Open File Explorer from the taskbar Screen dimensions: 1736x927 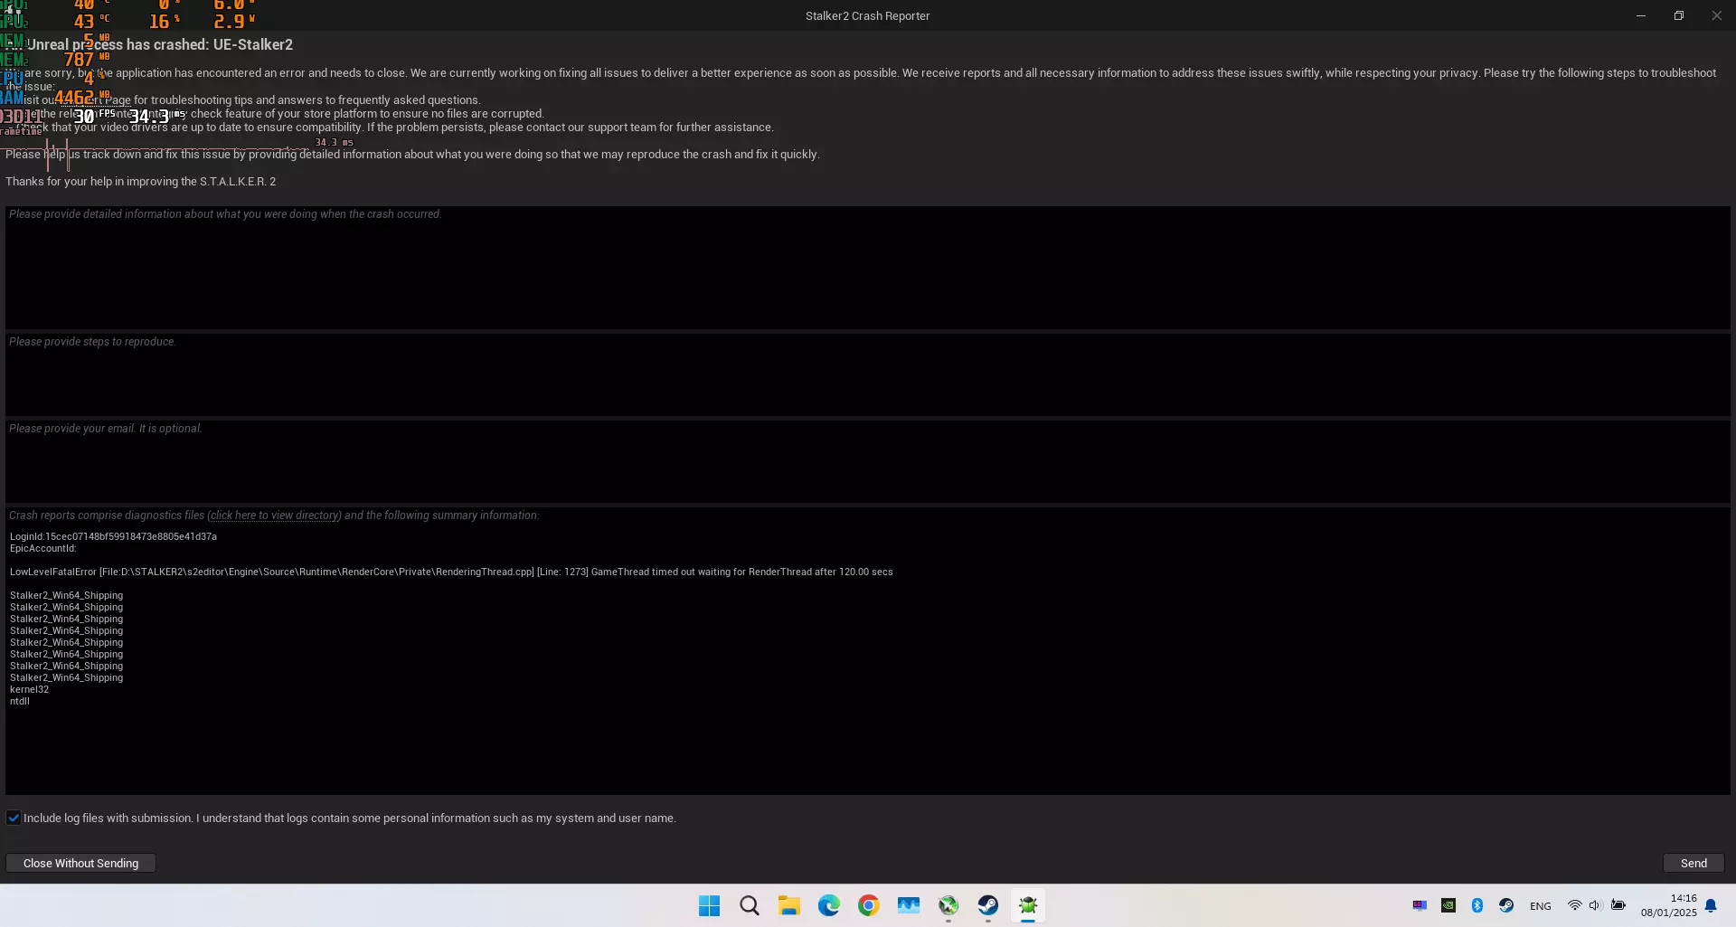tap(789, 905)
